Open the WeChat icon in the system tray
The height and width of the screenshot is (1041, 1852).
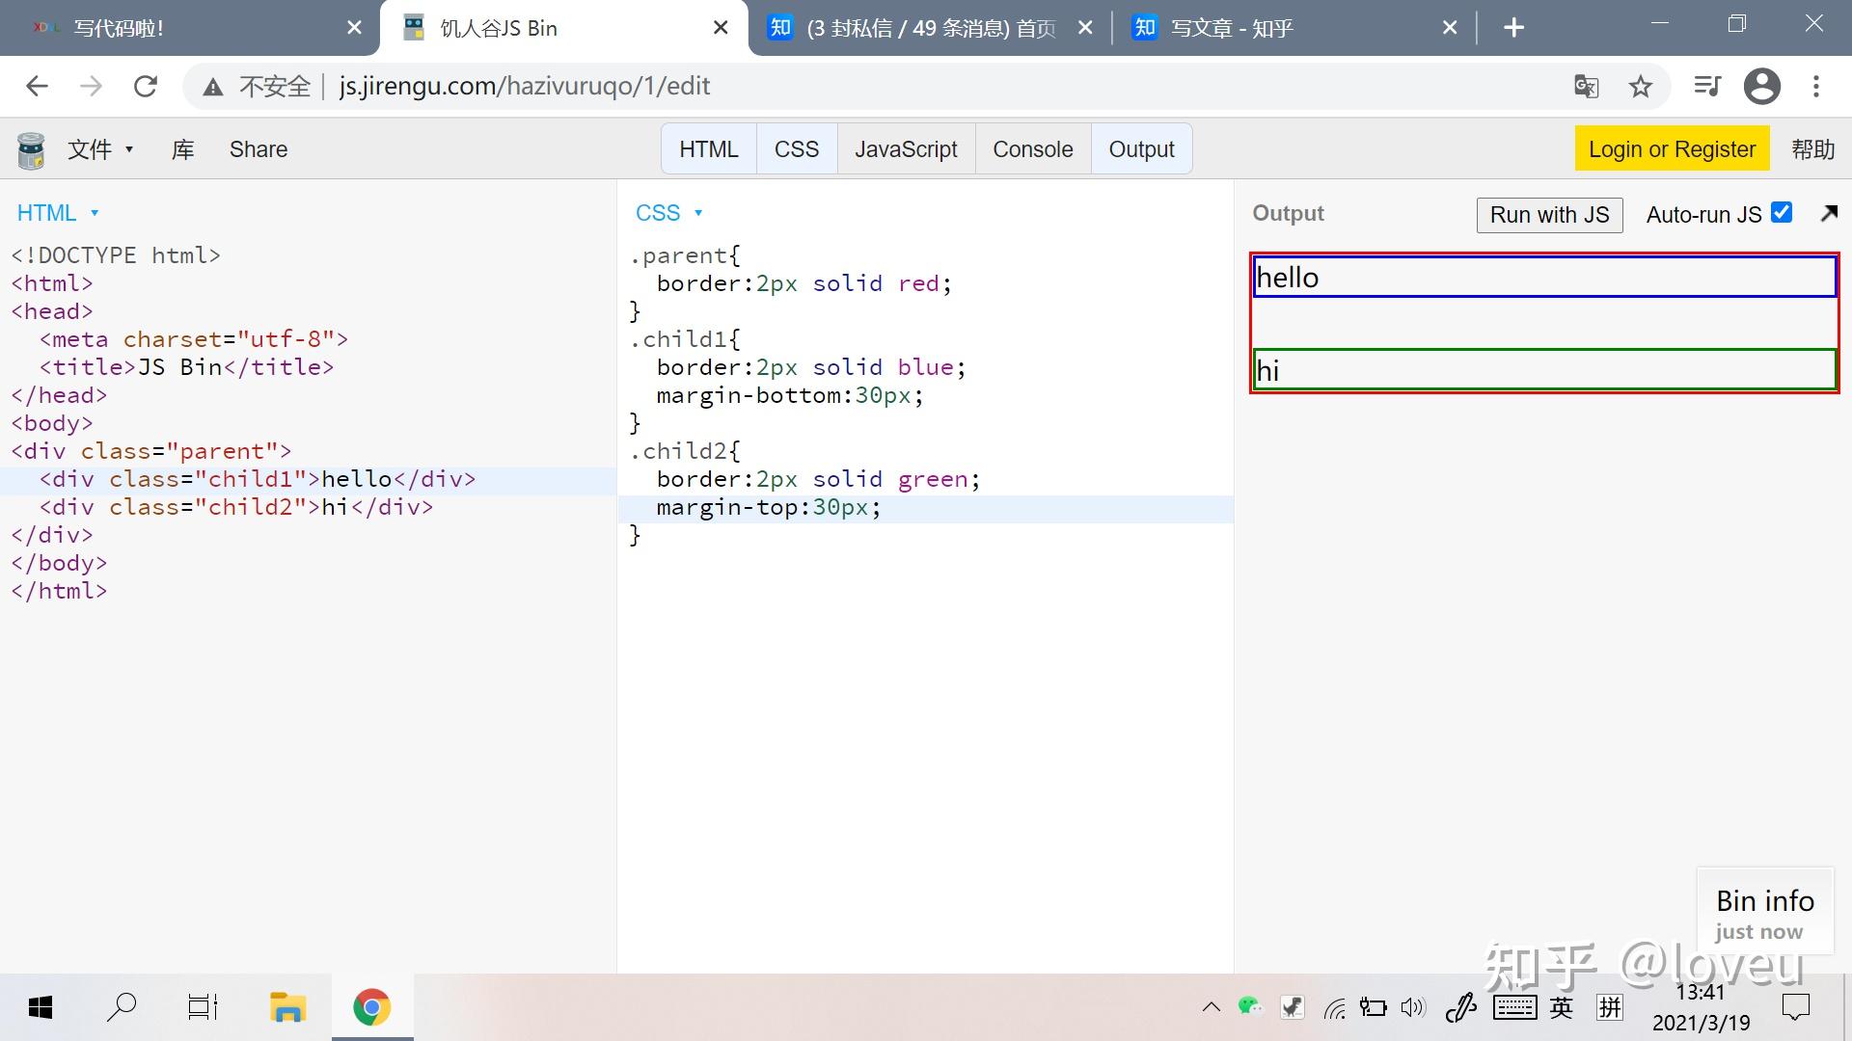pyautogui.click(x=1250, y=1007)
